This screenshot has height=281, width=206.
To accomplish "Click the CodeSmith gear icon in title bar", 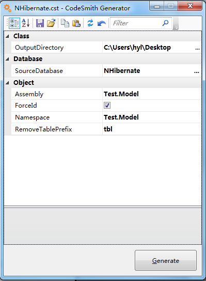I will [8, 8].
